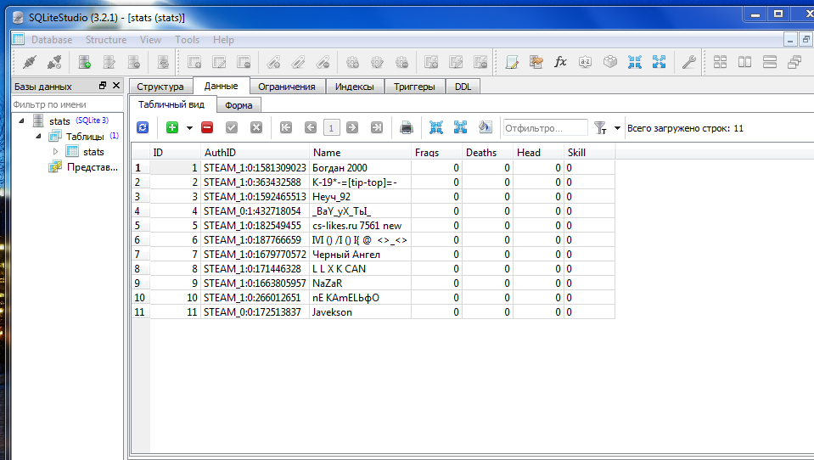
Task: Delete selected row red minus button
Action: click(x=207, y=127)
